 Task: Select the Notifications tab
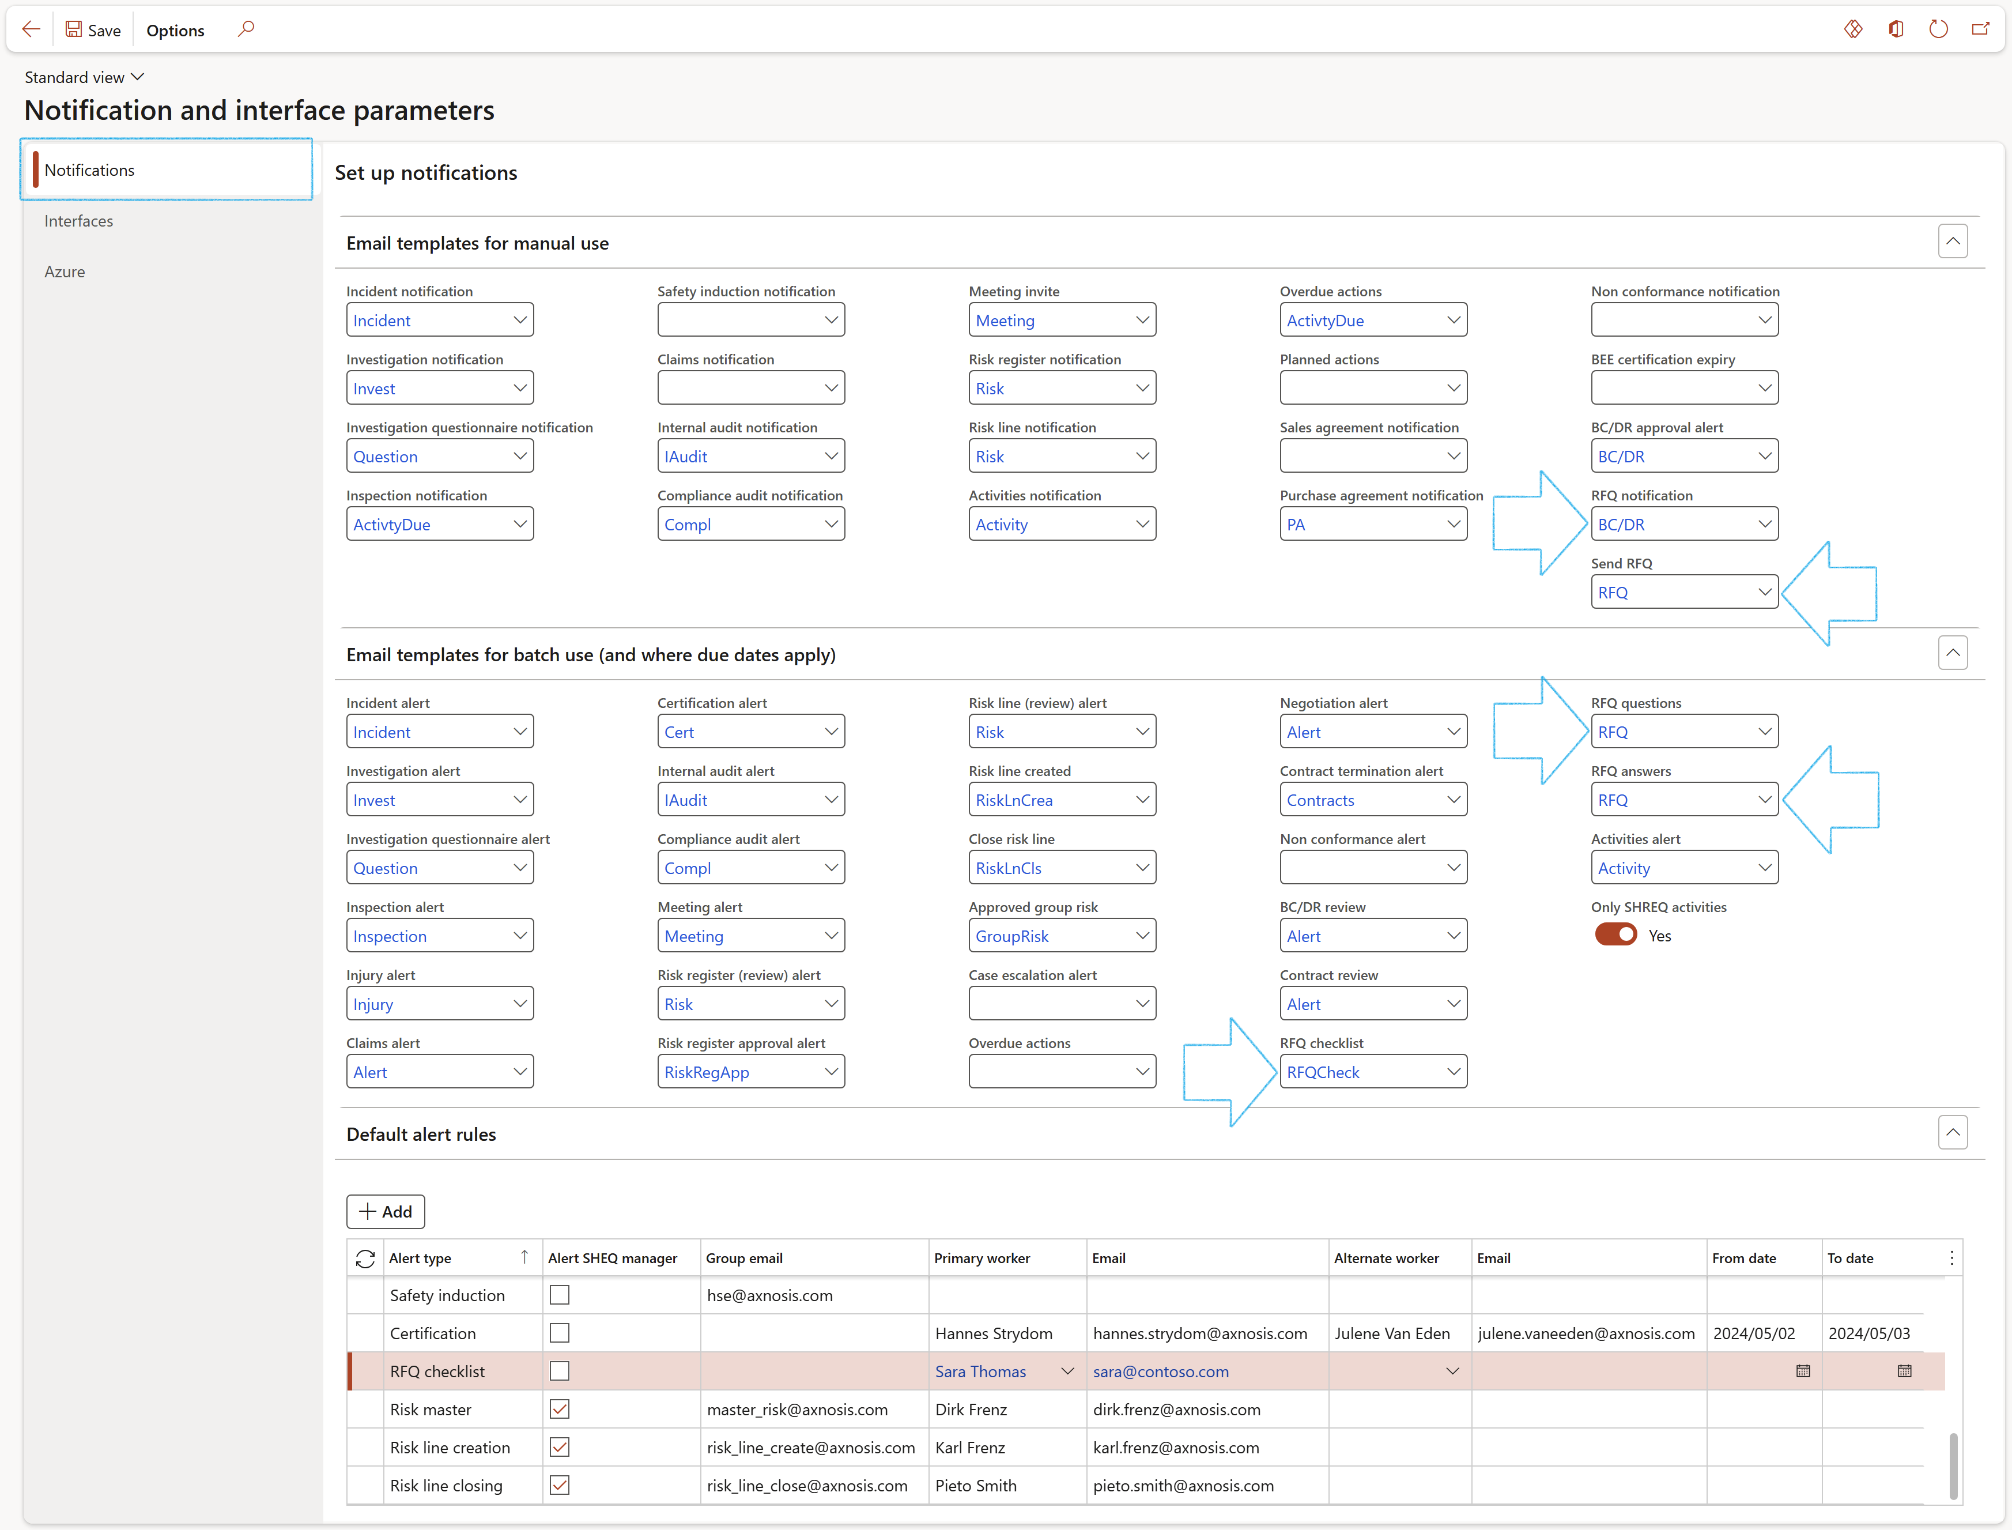click(x=167, y=169)
